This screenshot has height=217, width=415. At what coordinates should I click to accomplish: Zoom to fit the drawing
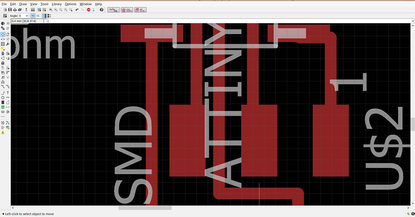51,10
